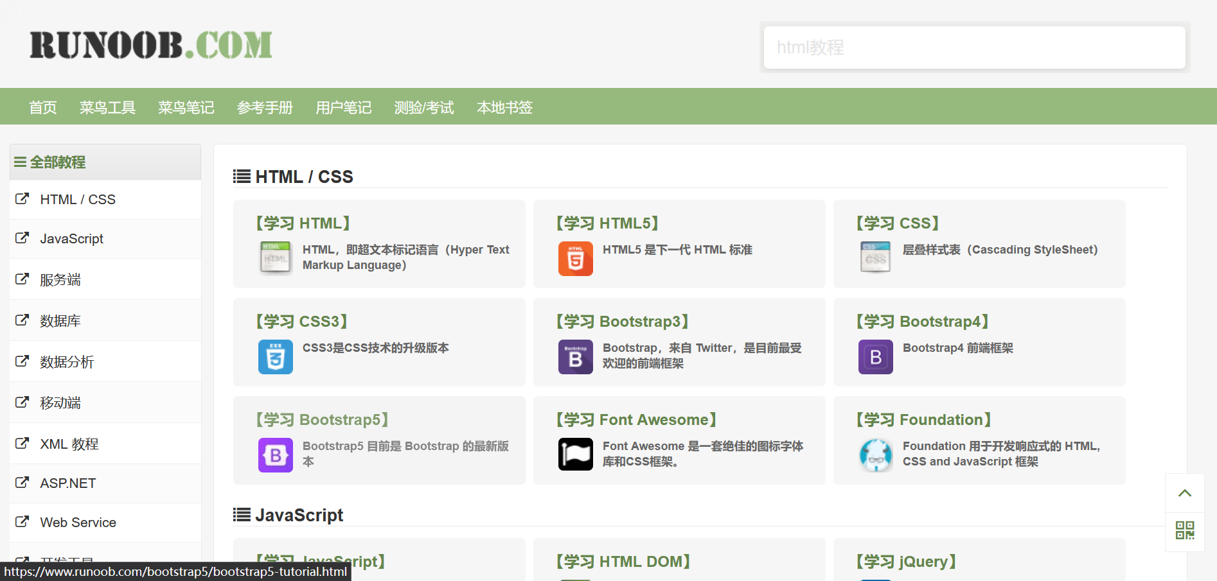The width and height of the screenshot is (1217, 581).
Task: Click the HTML / CSS section heading text
Action: [x=305, y=177]
